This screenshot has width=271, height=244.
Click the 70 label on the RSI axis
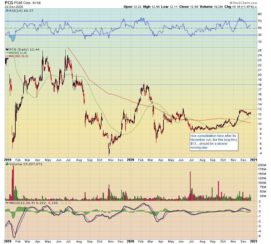[260, 21]
